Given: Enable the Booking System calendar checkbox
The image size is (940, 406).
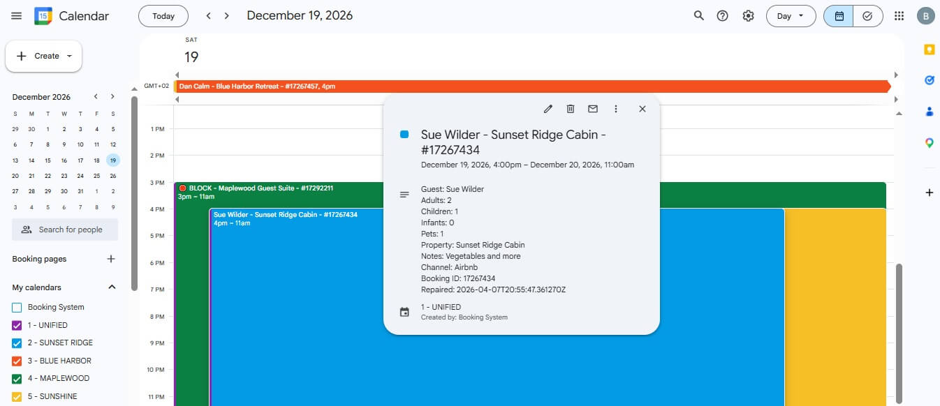Looking at the screenshot, I should [x=17, y=307].
